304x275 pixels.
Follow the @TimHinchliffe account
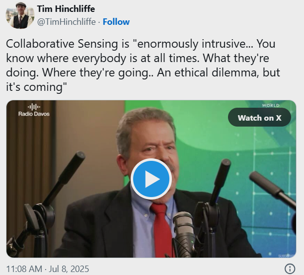tap(116, 22)
